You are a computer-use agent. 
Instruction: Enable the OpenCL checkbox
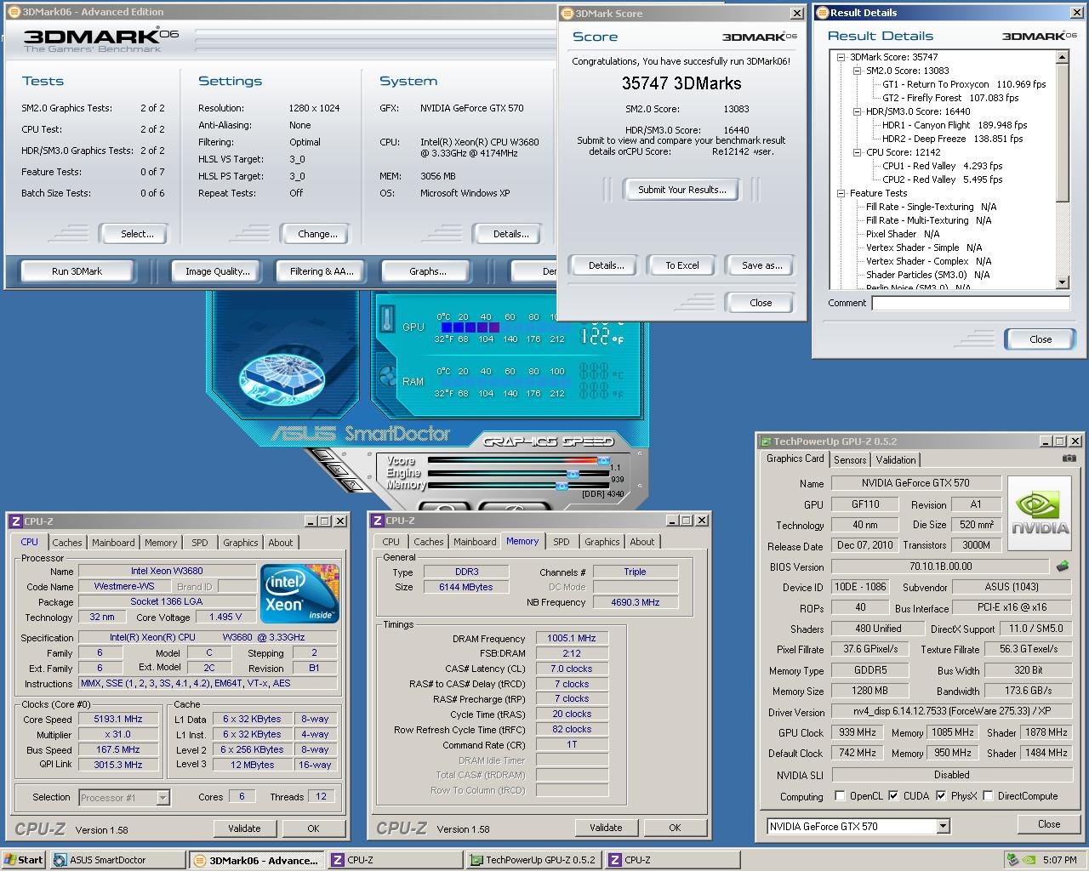840,796
